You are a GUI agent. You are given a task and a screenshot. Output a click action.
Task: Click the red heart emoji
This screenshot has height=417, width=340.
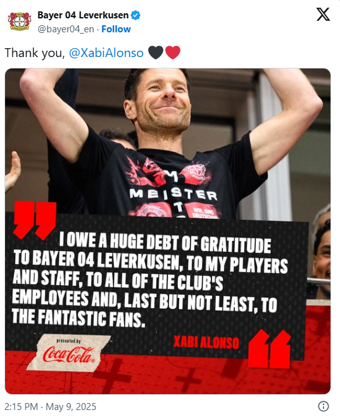pyautogui.click(x=173, y=53)
